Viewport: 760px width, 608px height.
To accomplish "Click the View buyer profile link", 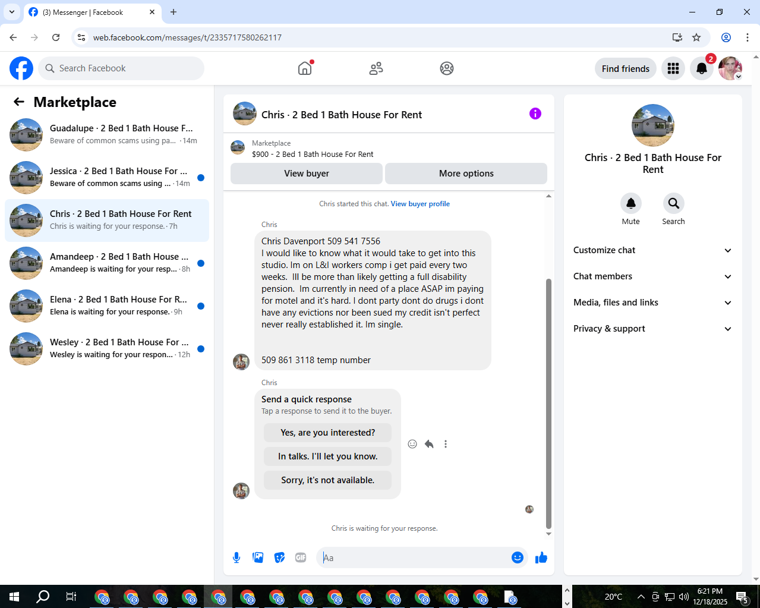I will (x=420, y=204).
